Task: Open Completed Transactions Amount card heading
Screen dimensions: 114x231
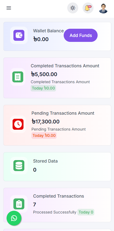Action: [65, 66]
